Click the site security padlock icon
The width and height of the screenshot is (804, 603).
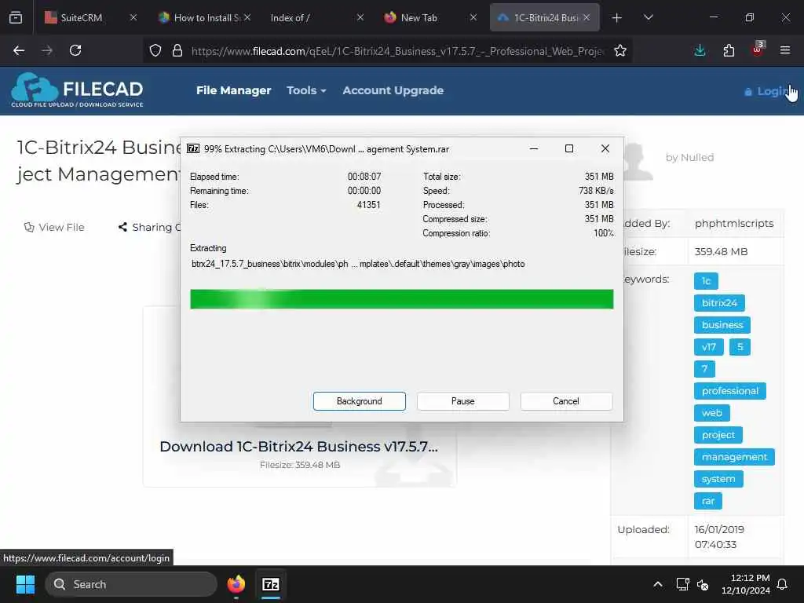(x=177, y=50)
